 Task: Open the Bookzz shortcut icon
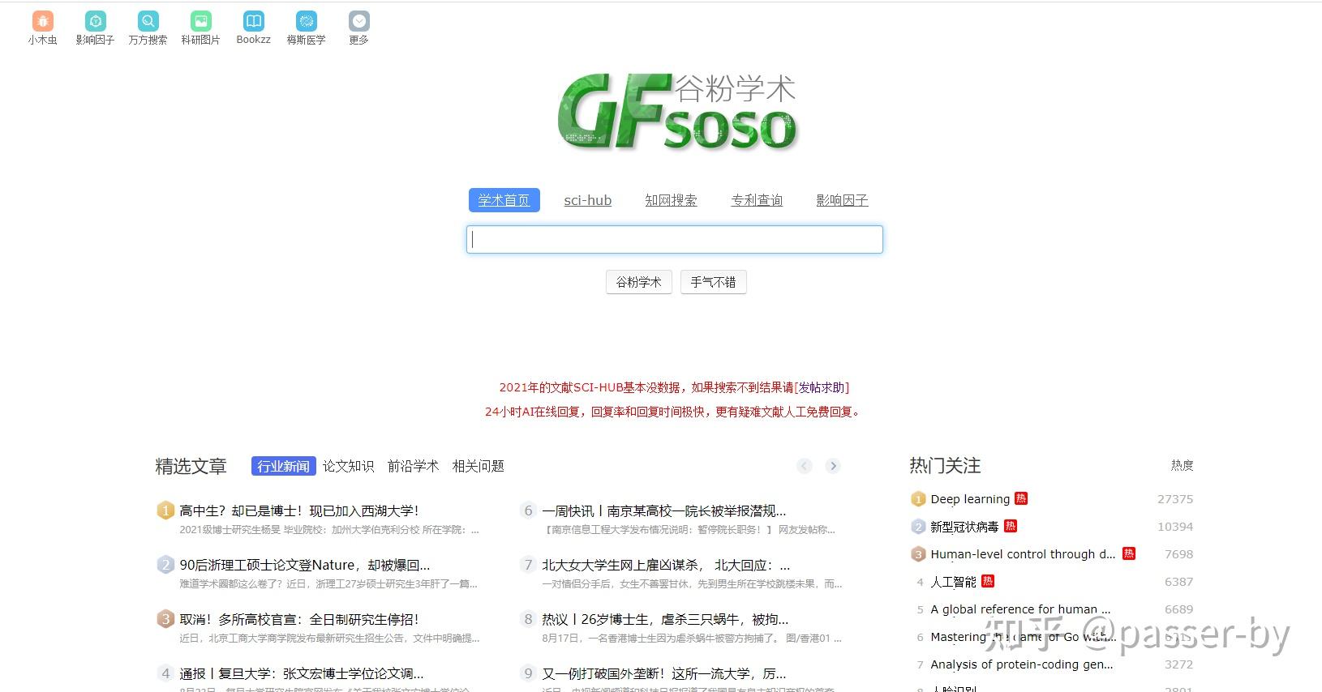pos(253,21)
